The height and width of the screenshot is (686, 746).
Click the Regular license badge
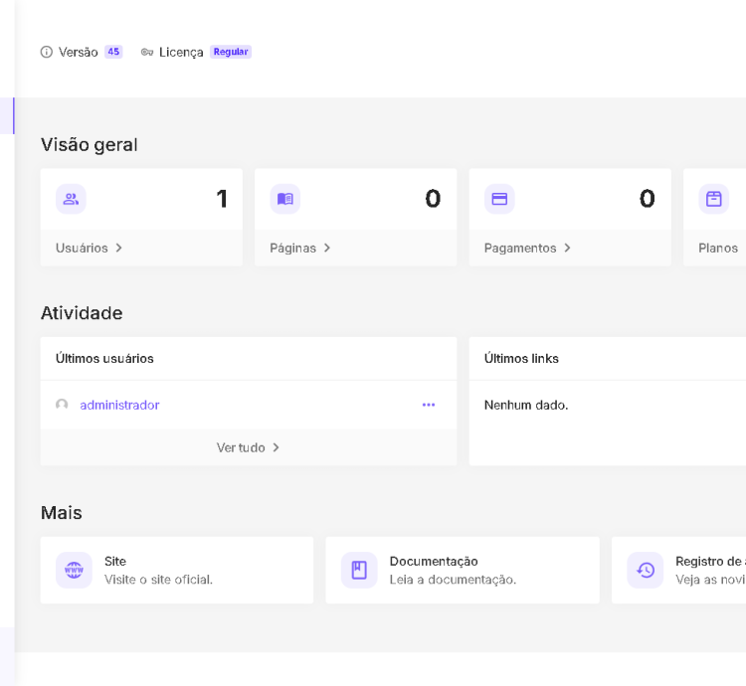[x=231, y=52]
